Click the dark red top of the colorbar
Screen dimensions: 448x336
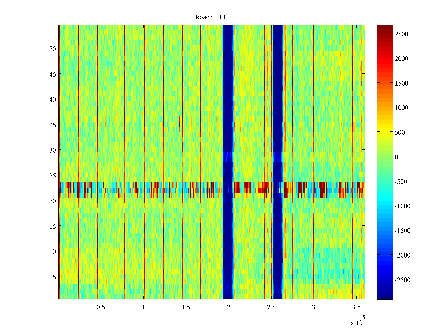click(385, 28)
